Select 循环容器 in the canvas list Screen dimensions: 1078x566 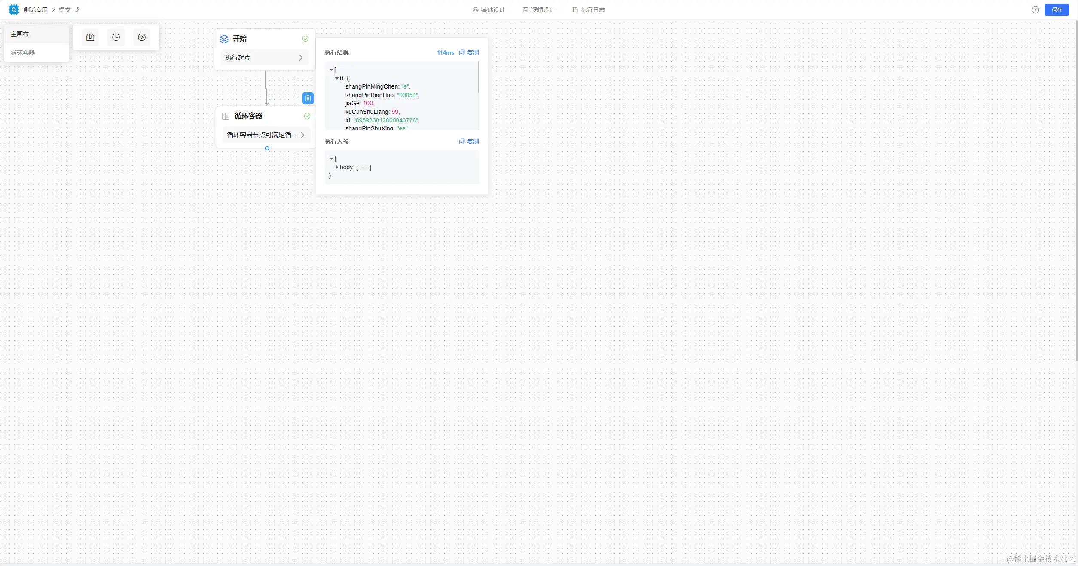pos(23,53)
